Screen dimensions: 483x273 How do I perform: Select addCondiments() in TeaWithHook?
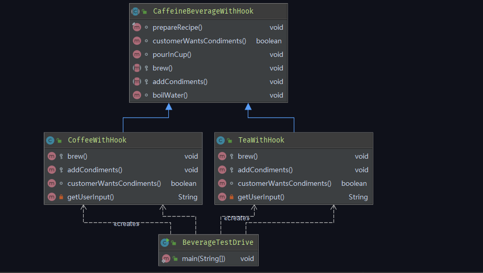pyautogui.click(x=265, y=170)
